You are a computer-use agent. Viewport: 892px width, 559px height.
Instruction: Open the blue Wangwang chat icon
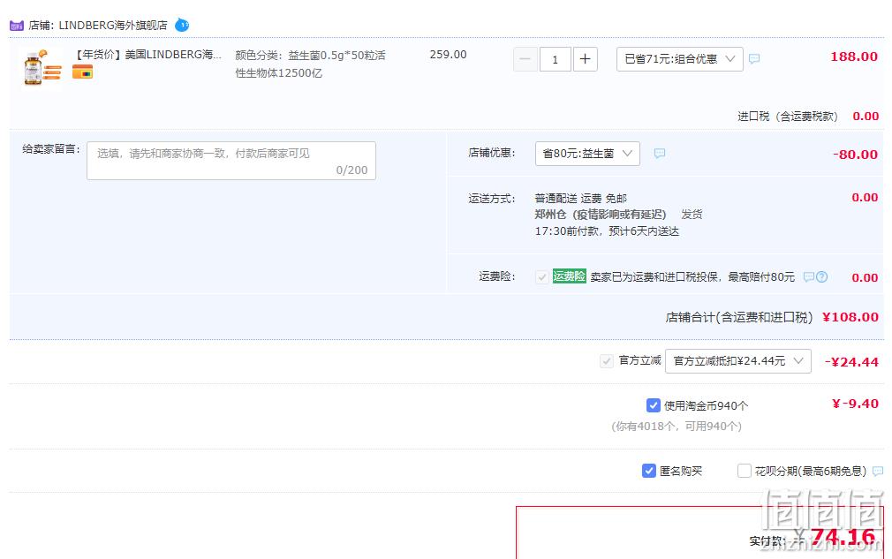click(x=182, y=25)
